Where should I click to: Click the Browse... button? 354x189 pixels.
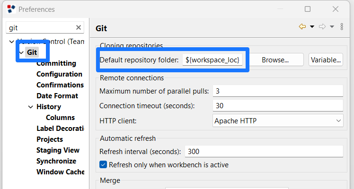click(x=275, y=60)
